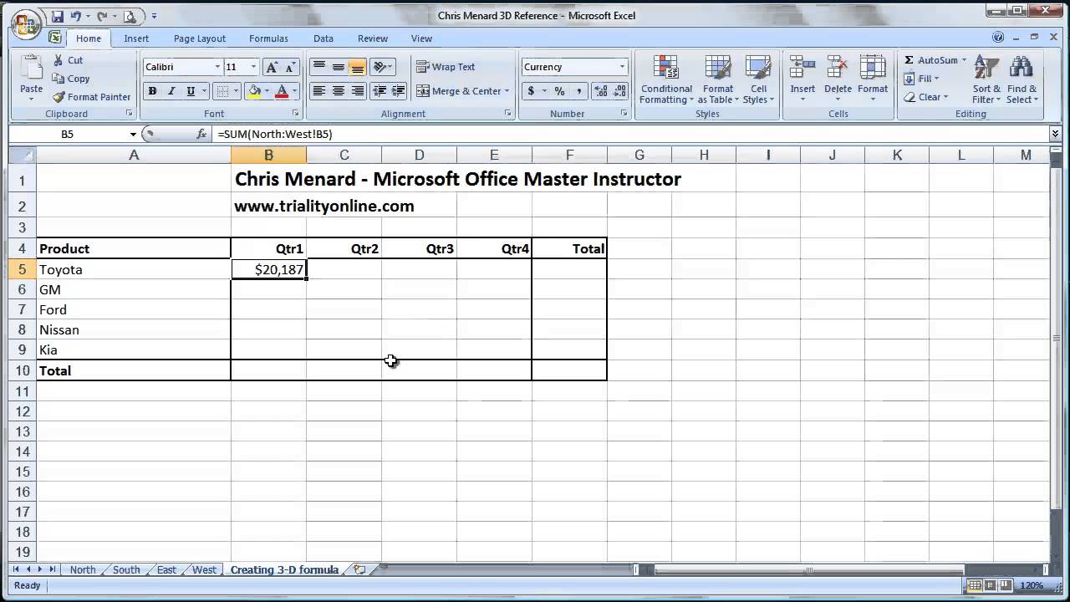Screen dimensions: 1070x602
Task: Save workbook from Quick Access Toolbar
Action: point(57,16)
